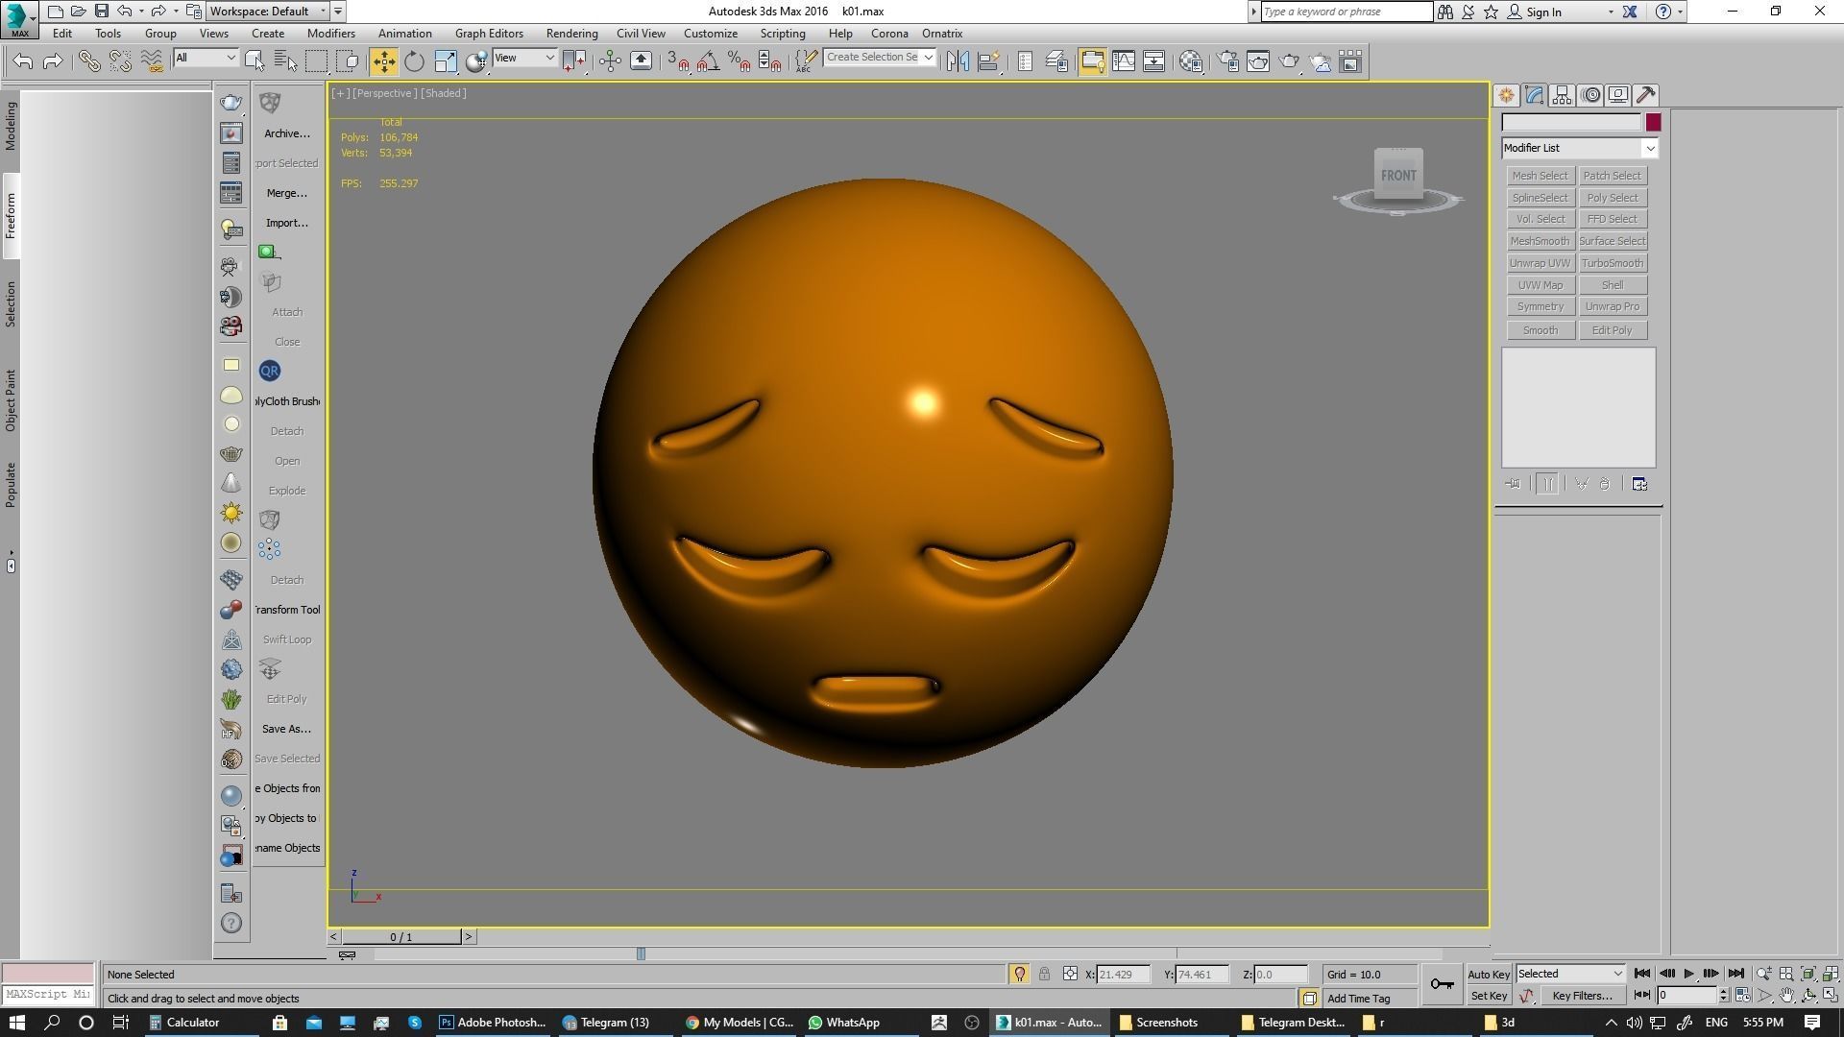This screenshot has width=1844, height=1037.
Task: Expand the MAX application menu button
Action: (19, 19)
